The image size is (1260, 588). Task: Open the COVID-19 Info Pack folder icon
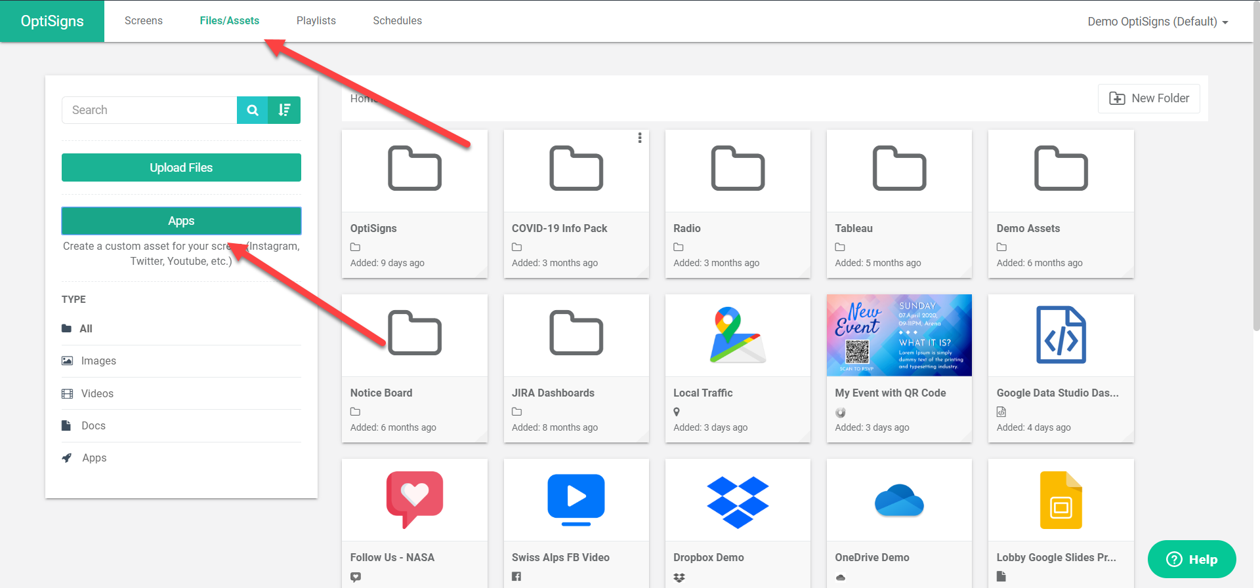(576, 168)
